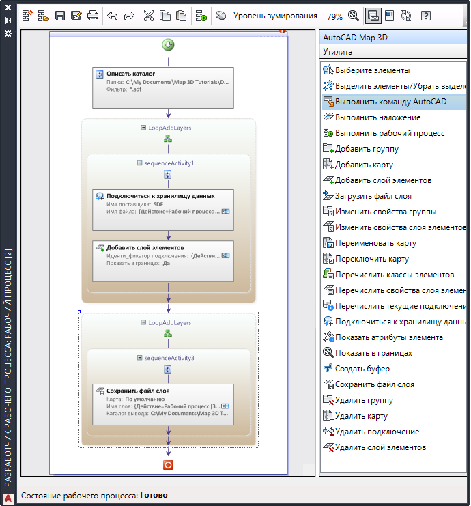Select 'Перечислить классы элементов' list entry
The image size is (471, 506).
tap(394, 275)
